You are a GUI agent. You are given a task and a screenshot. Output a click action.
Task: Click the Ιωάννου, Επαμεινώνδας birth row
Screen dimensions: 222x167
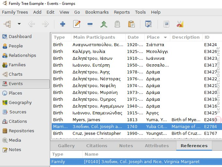(137, 113)
